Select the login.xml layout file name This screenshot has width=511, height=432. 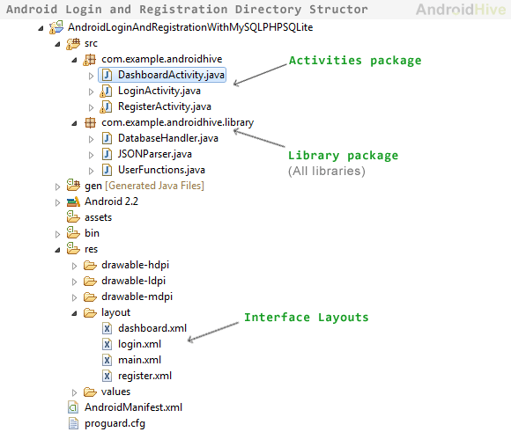click(x=139, y=344)
